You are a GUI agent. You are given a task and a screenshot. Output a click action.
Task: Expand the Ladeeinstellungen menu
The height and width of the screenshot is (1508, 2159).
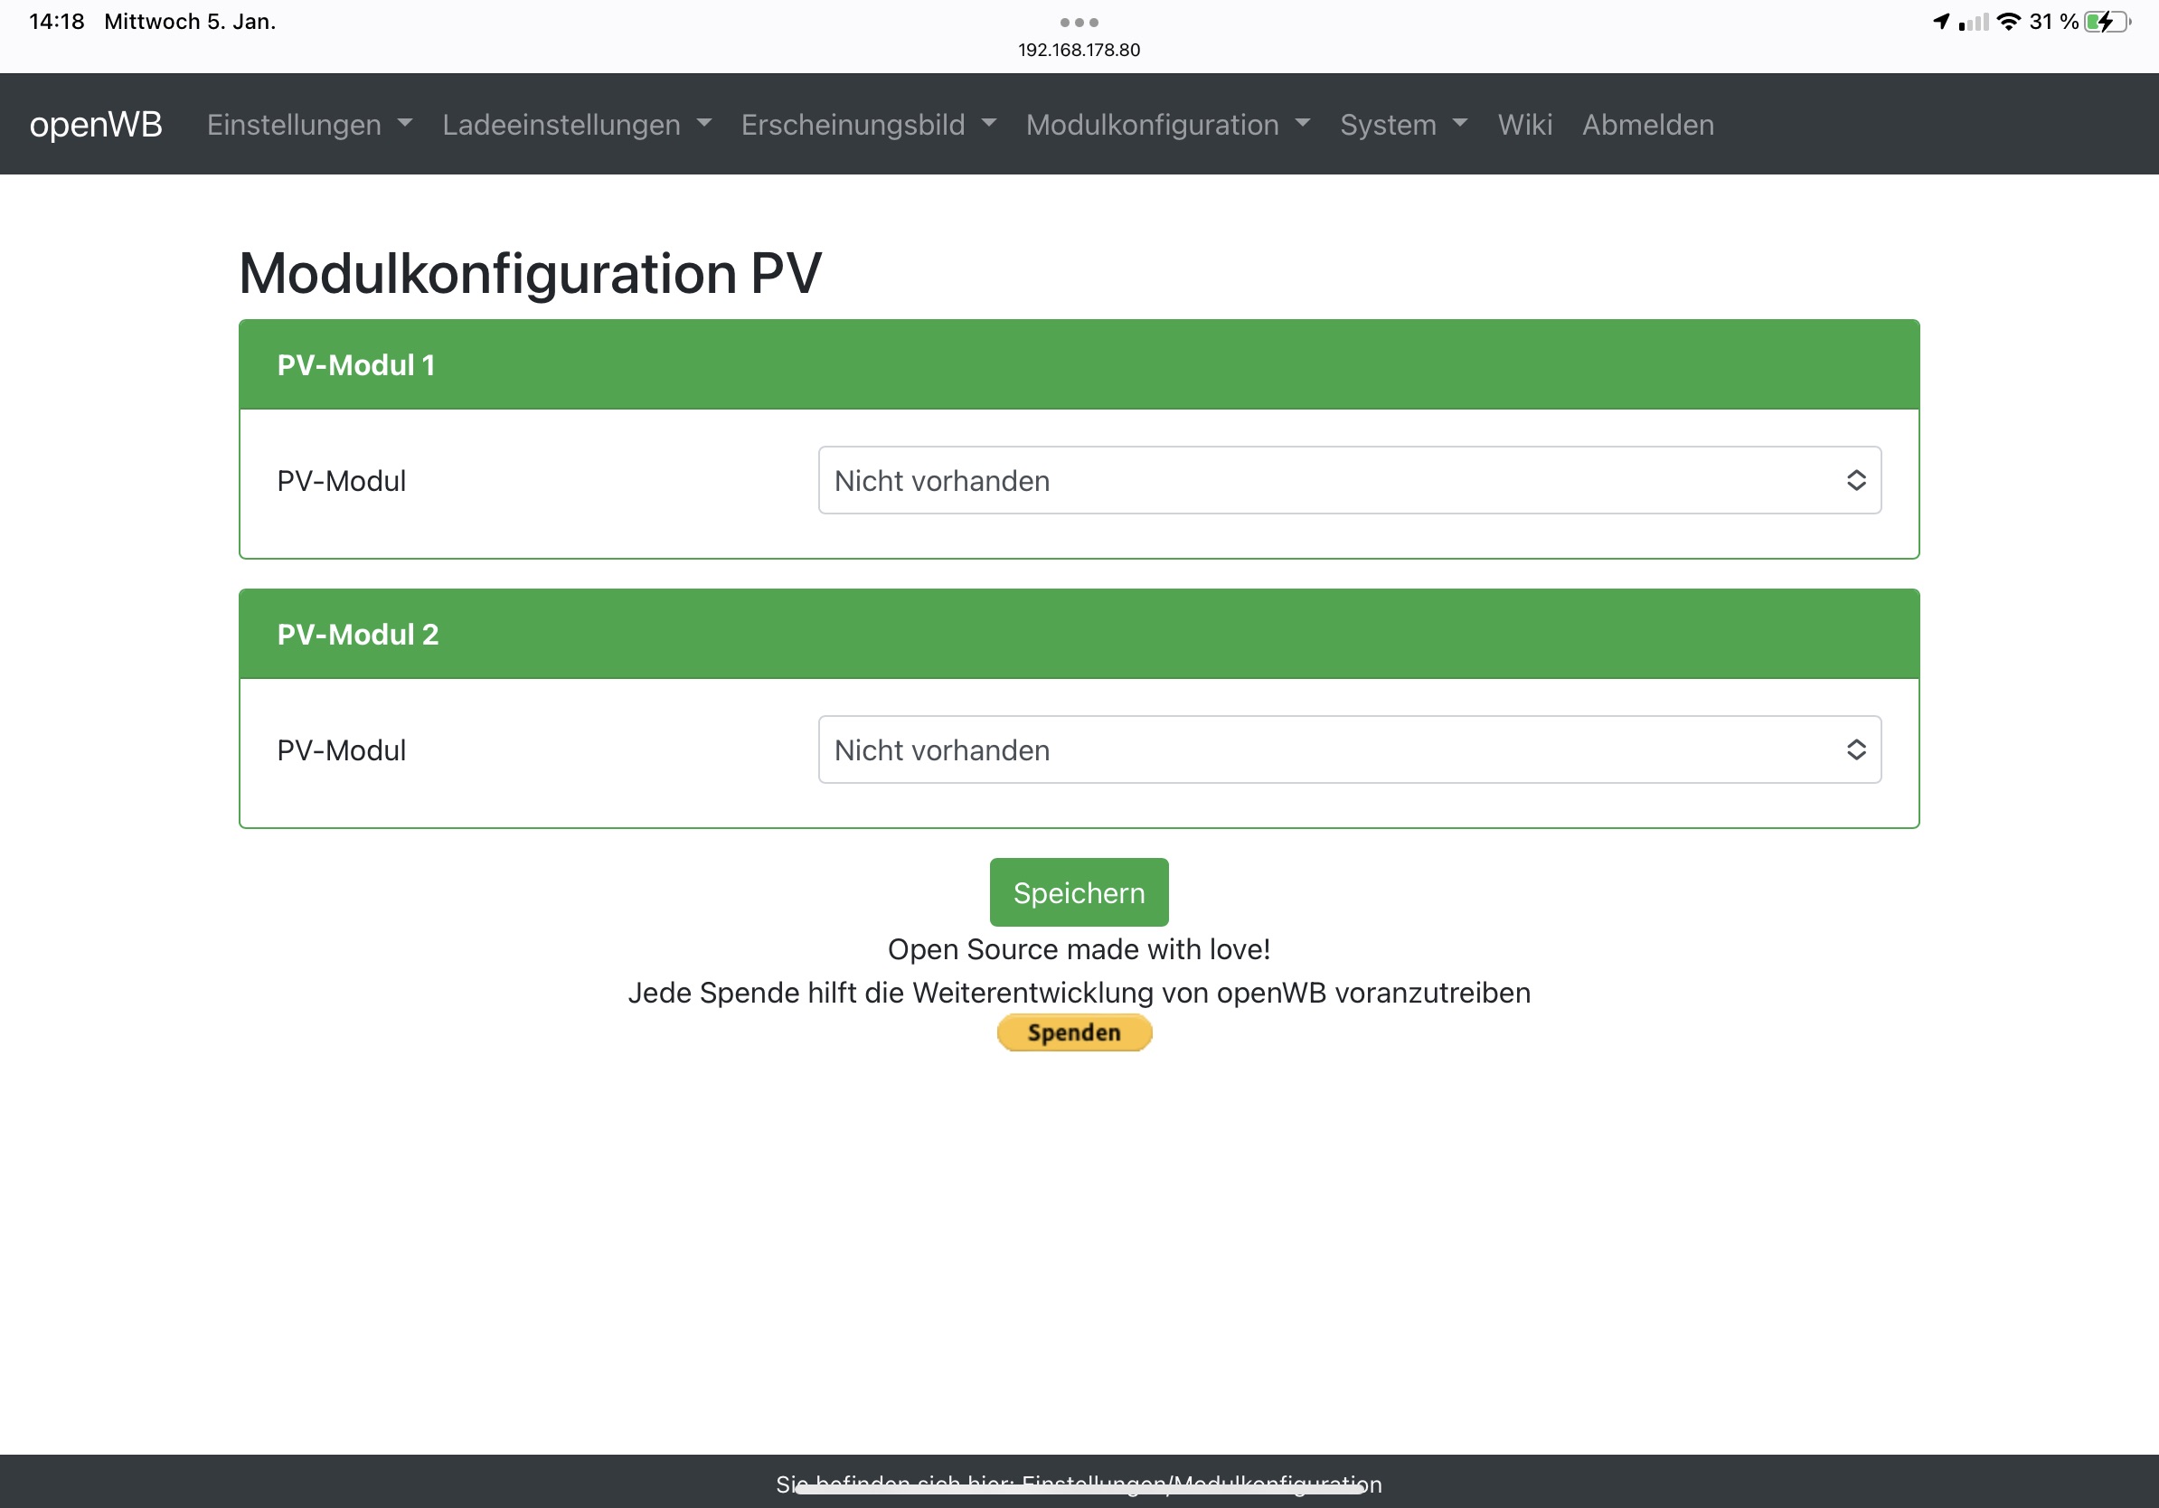point(576,124)
